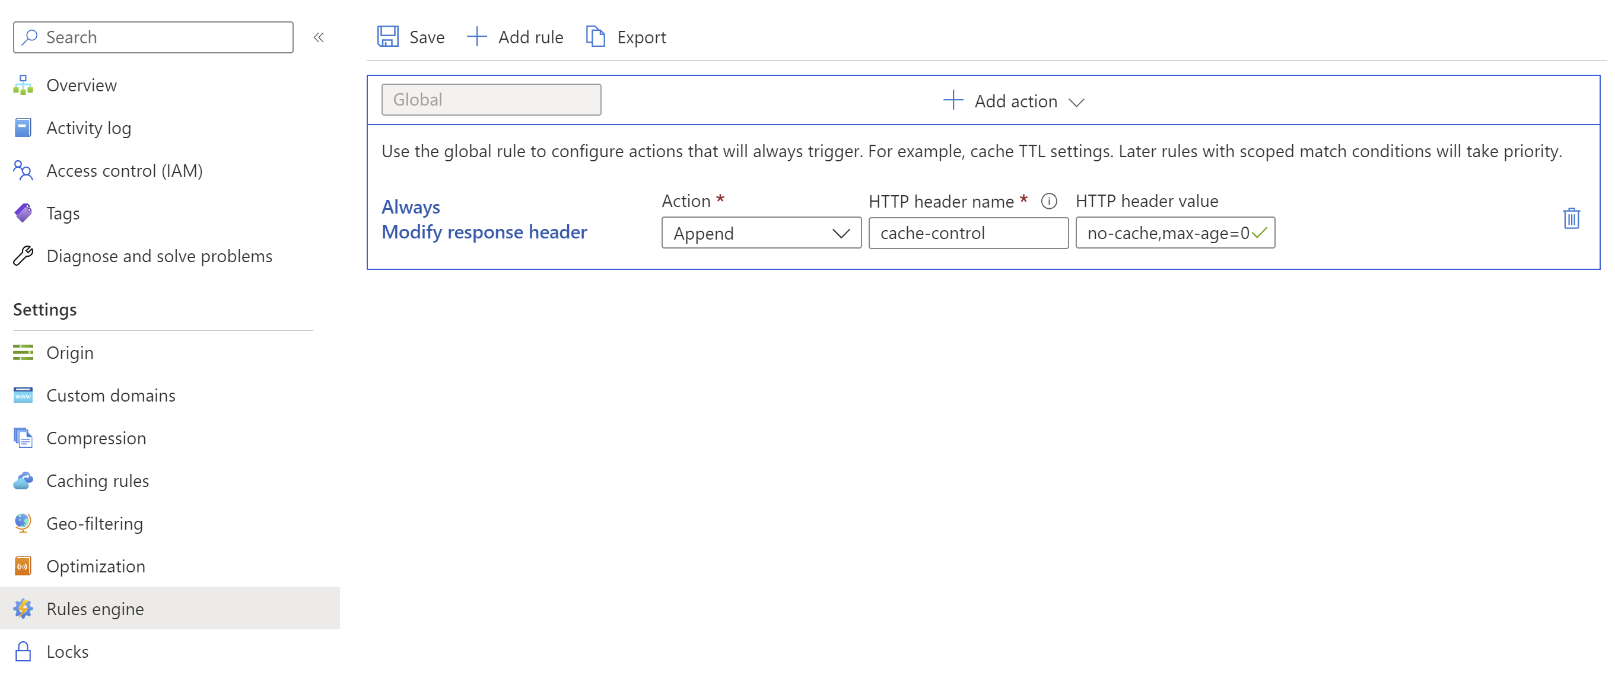Click the Optimization orange icon

tap(23, 566)
